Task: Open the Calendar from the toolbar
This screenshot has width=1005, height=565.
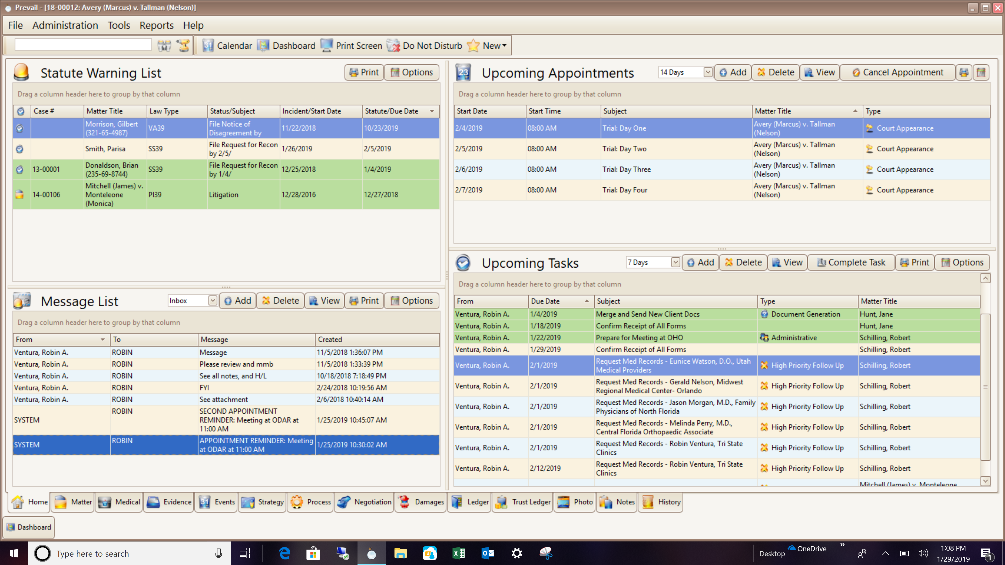Action: coord(228,45)
